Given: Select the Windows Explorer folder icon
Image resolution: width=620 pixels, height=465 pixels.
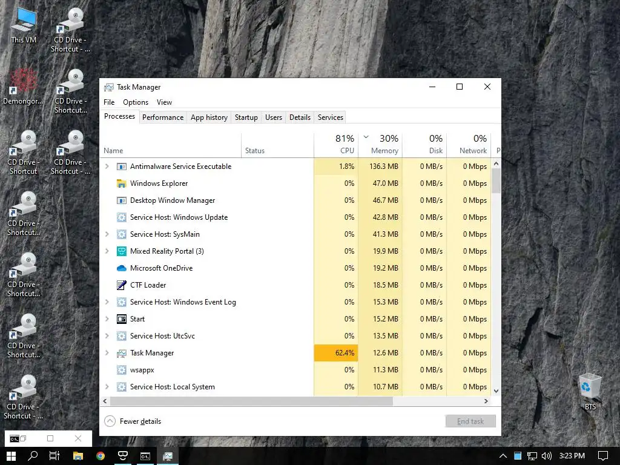Looking at the screenshot, I should [121, 183].
